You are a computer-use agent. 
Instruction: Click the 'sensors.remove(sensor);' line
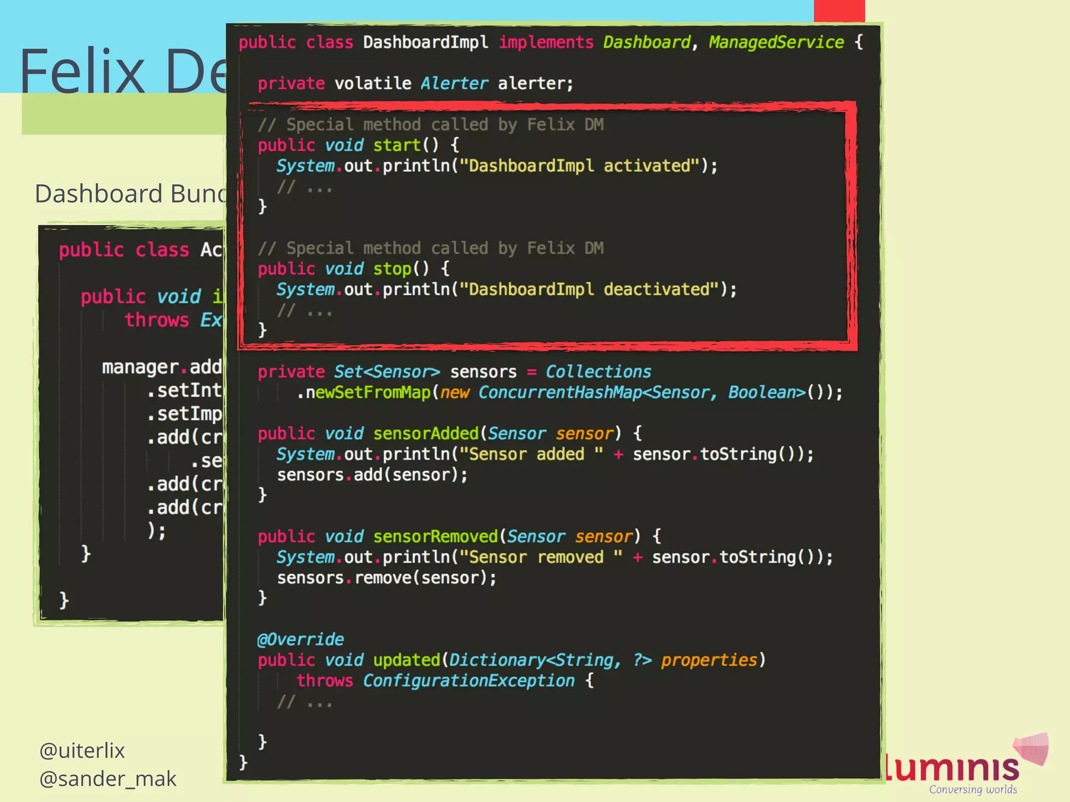coord(387,578)
